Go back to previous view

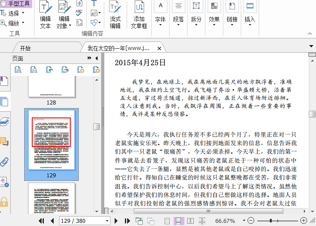139,221
